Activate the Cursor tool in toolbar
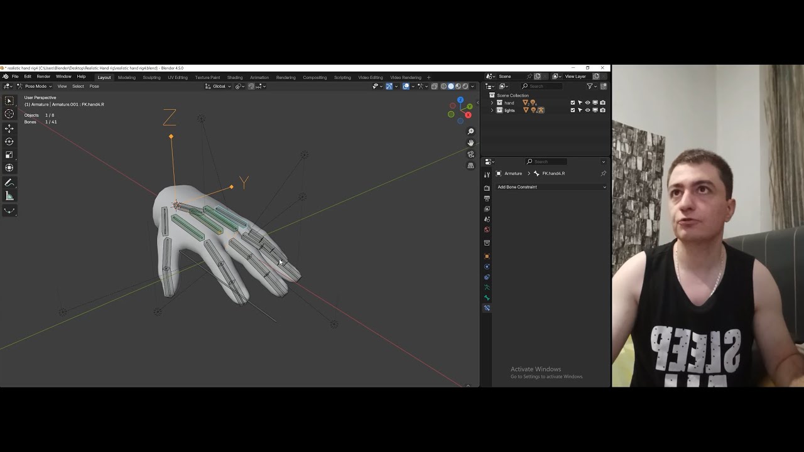 click(9, 114)
